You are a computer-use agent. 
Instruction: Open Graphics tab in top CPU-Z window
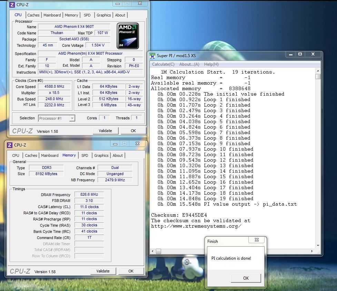(x=103, y=15)
